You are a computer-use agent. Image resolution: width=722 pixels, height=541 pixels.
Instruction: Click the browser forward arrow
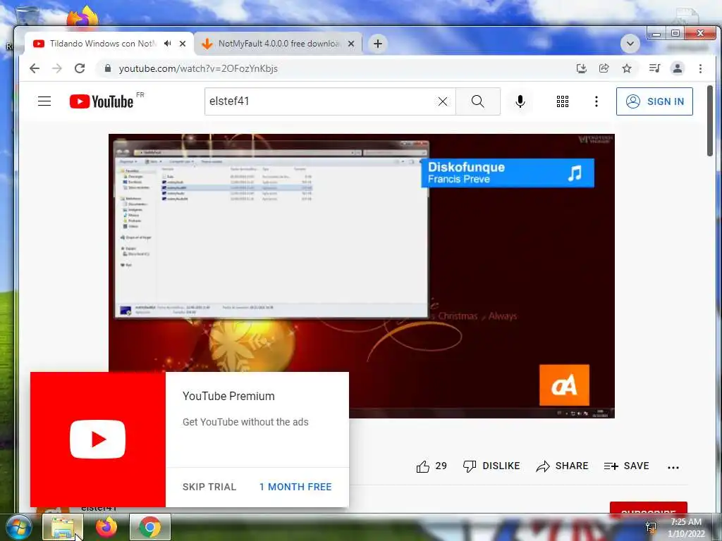point(57,68)
